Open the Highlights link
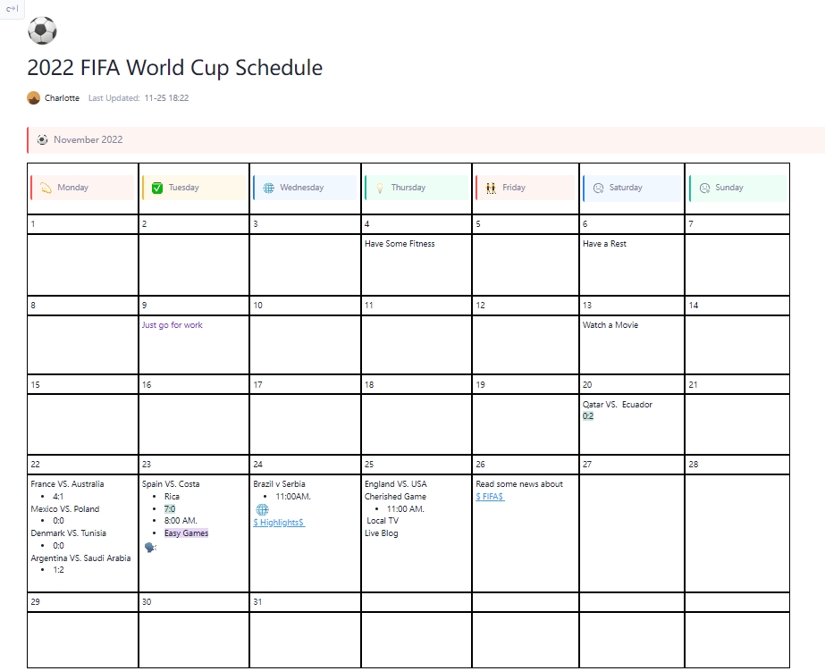Image resolution: width=825 pixels, height=671 pixels. [x=279, y=522]
